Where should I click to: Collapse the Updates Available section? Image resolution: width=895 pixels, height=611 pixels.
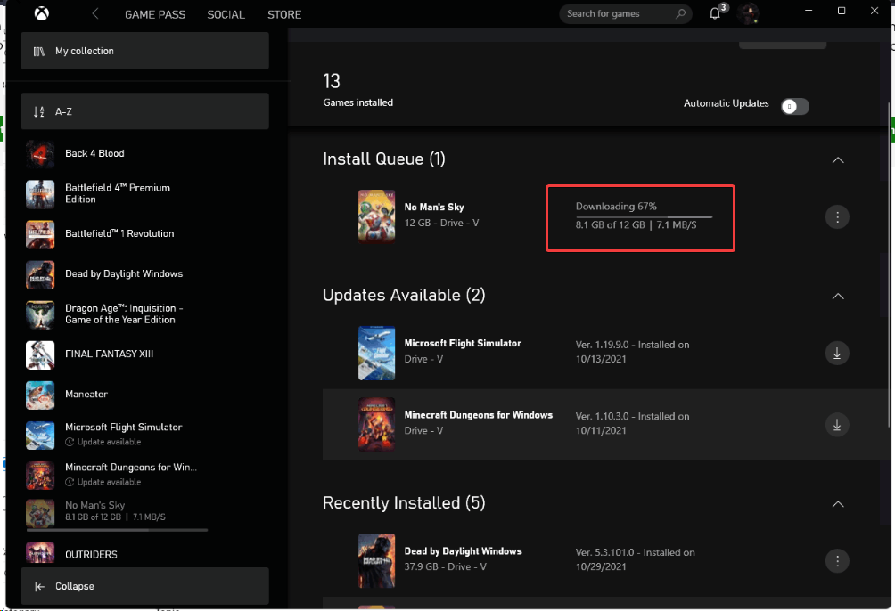pyautogui.click(x=837, y=296)
